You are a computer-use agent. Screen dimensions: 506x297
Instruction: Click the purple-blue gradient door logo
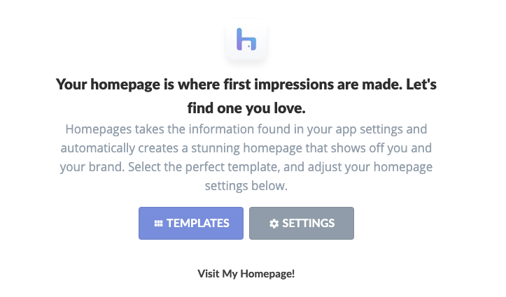click(246, 39)
